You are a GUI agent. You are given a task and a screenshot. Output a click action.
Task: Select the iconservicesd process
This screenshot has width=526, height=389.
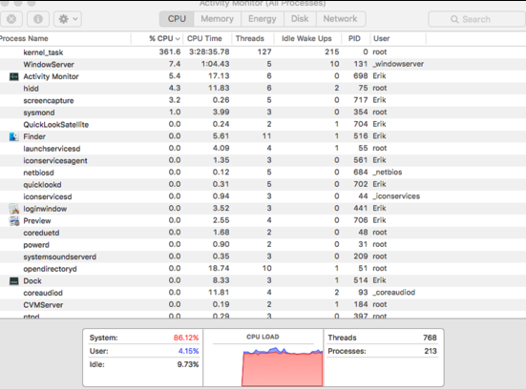point(48,196)
